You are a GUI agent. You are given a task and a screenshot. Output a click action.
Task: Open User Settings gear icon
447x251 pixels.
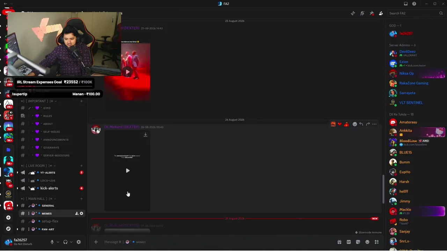click(x=79, y=242)
